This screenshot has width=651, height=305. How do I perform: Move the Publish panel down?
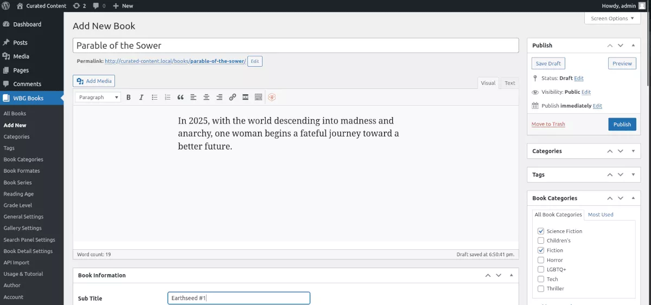621,46
